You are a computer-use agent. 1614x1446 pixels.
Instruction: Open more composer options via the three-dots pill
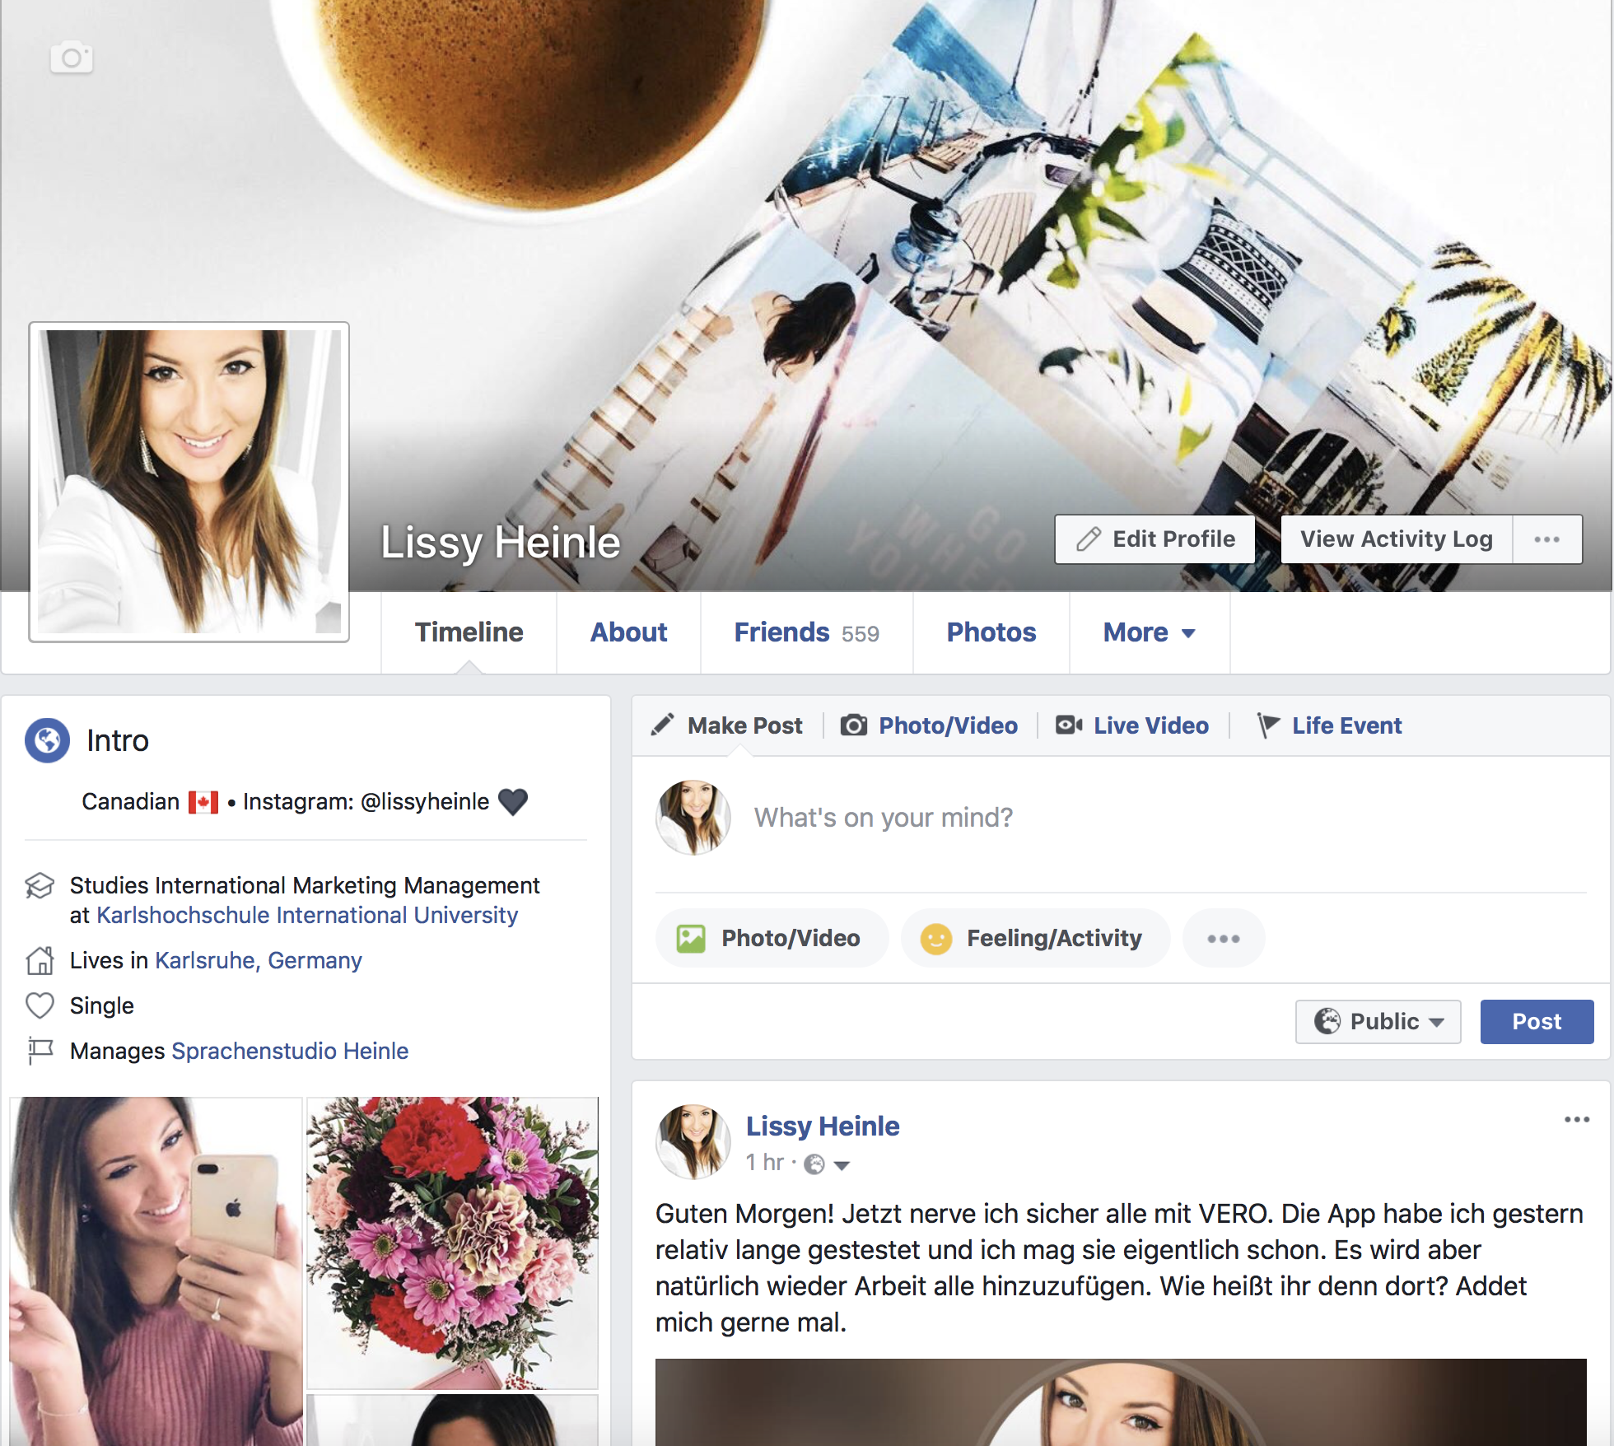point(1224,939)
